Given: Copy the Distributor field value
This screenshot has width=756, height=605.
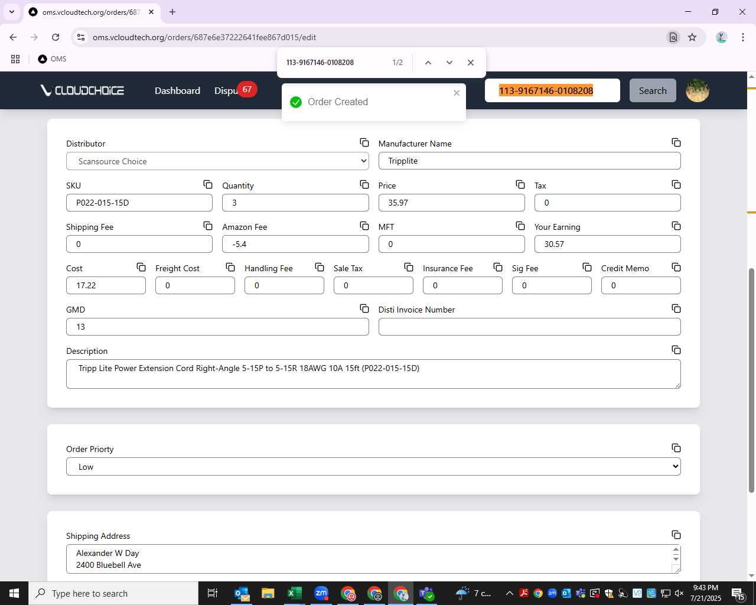Looking at the screenshot, I should point(364,142).
